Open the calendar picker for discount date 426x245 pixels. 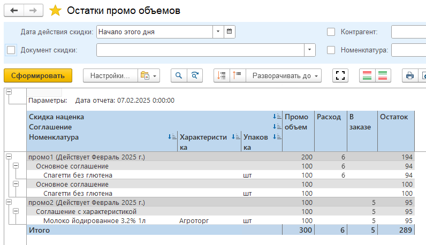tap(230, 32)
